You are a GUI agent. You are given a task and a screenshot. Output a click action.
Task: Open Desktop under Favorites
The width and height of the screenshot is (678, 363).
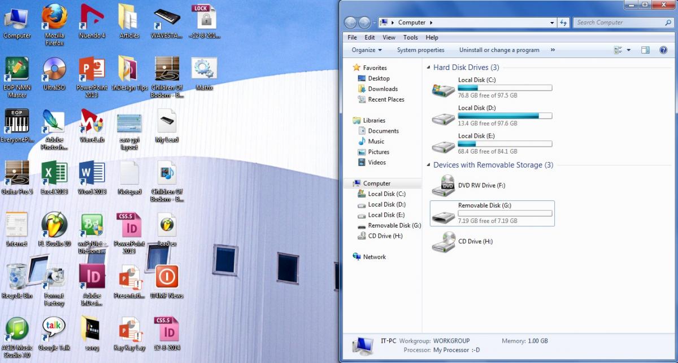[x=373, y=78]
